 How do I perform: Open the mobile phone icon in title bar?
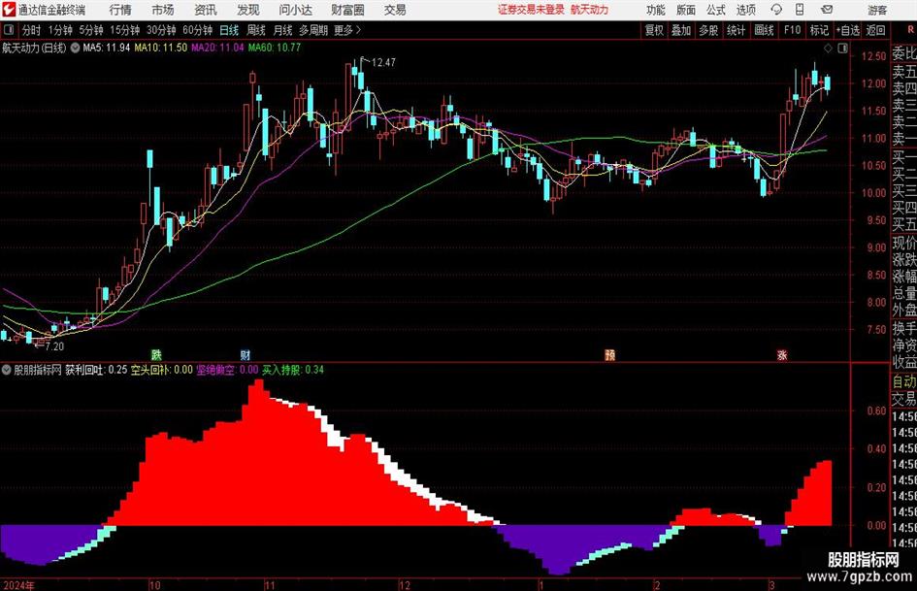coord(800,10)
